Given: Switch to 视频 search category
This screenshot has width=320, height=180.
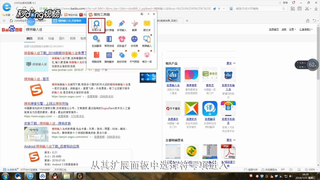Looking at the screenshot, I should (x=72, y=38).
